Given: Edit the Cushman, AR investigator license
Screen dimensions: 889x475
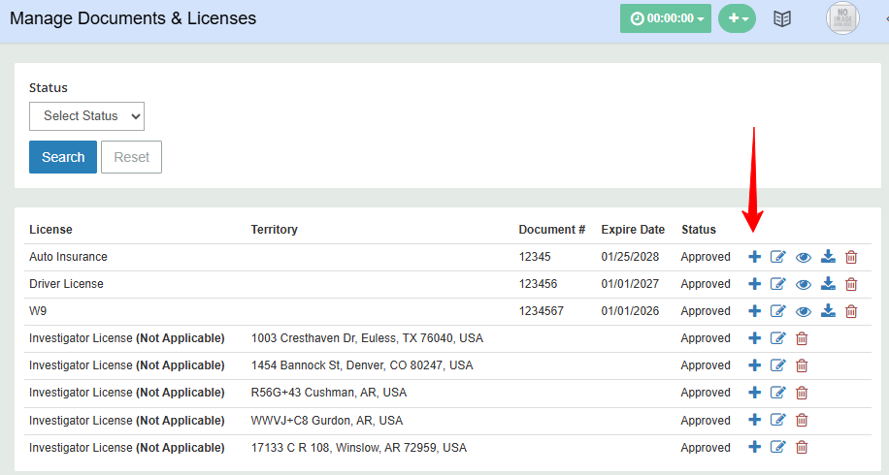Looking at the screenshot, I should tap(778, 393).
